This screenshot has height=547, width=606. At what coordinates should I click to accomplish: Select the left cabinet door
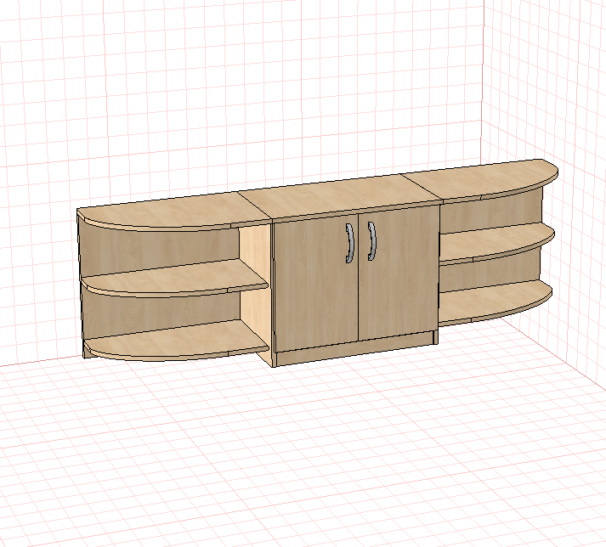[316, 282]
